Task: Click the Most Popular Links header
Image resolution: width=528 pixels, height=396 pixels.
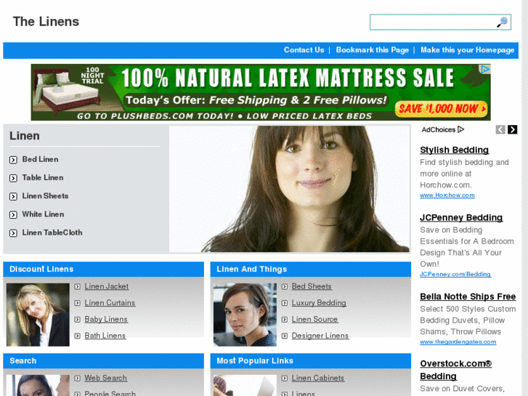Action: coord(310,361)
